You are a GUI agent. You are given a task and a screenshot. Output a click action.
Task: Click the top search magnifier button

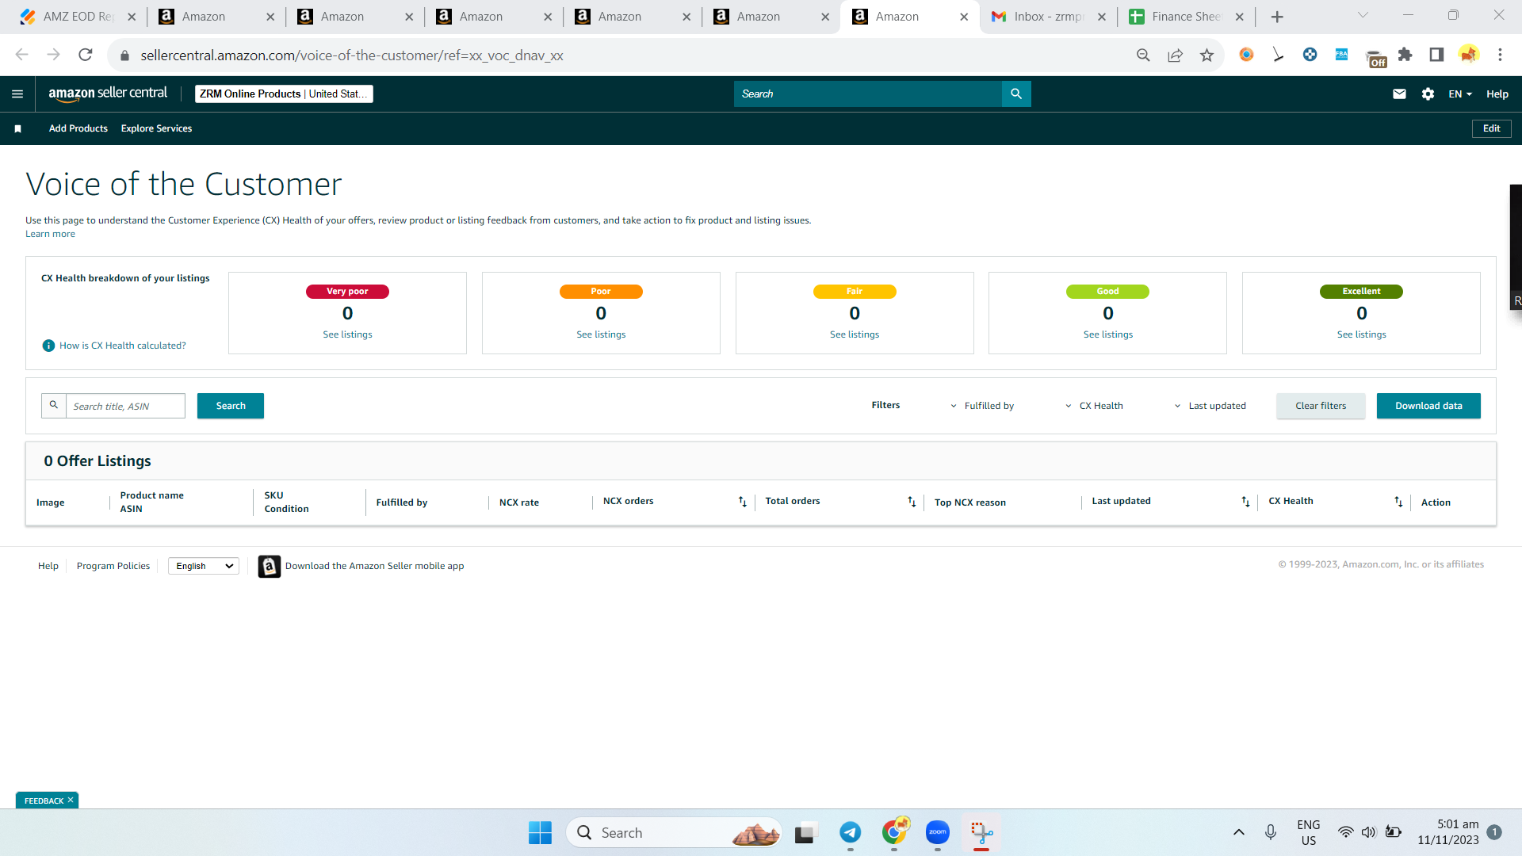(1016, 94)
